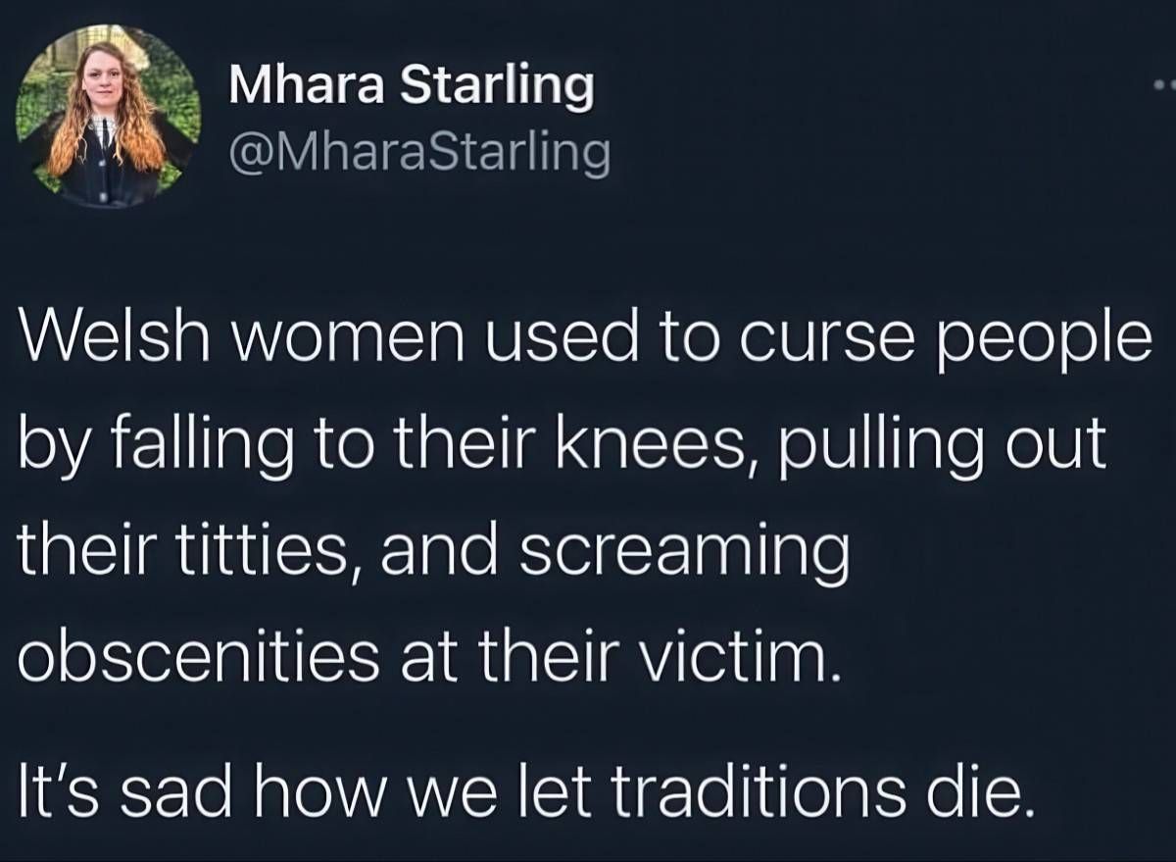1176x862 pixels.
Task: Open Mhara Starling's profile picture
Action: 109,118
